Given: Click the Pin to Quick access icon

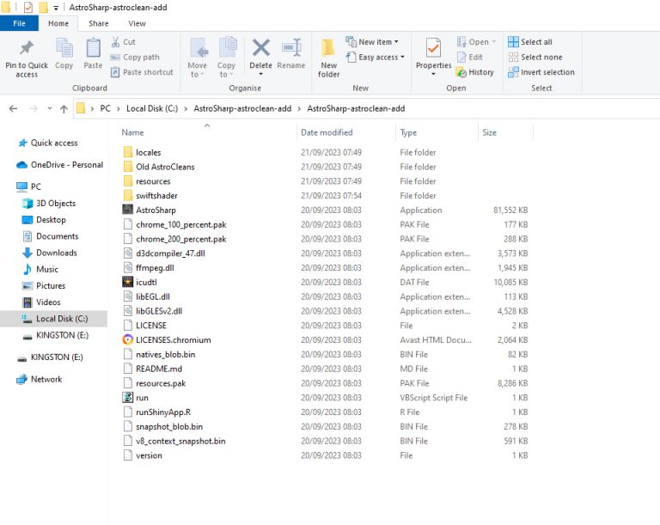Looking at the screenshot, I should click(27, 50).
